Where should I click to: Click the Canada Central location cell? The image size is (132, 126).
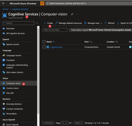(x=113, y=47)
